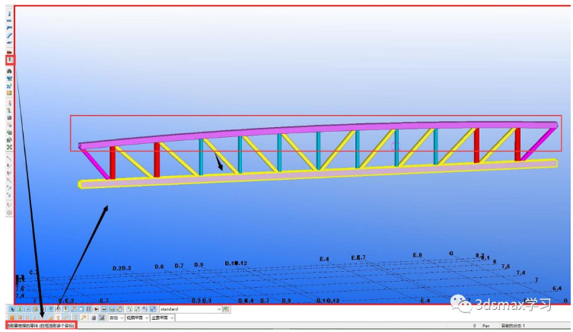
Task: Toggle snap to midpoints switch
Action: (x=35, y=318)
